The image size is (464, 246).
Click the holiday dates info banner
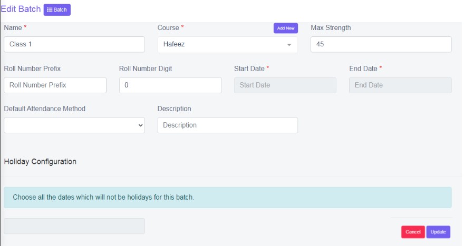[228, 197]
